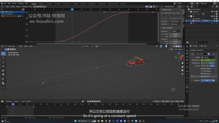Toggle Fixed Position checkbox
The width and height of the screenshot is (219, 123).
(x=202, y=69)
